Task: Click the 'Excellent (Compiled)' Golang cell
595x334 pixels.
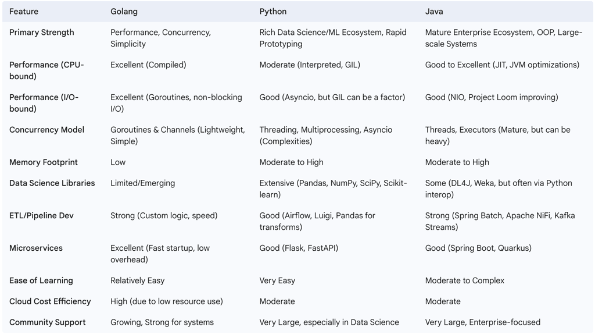Action: [x=148, y=65]
